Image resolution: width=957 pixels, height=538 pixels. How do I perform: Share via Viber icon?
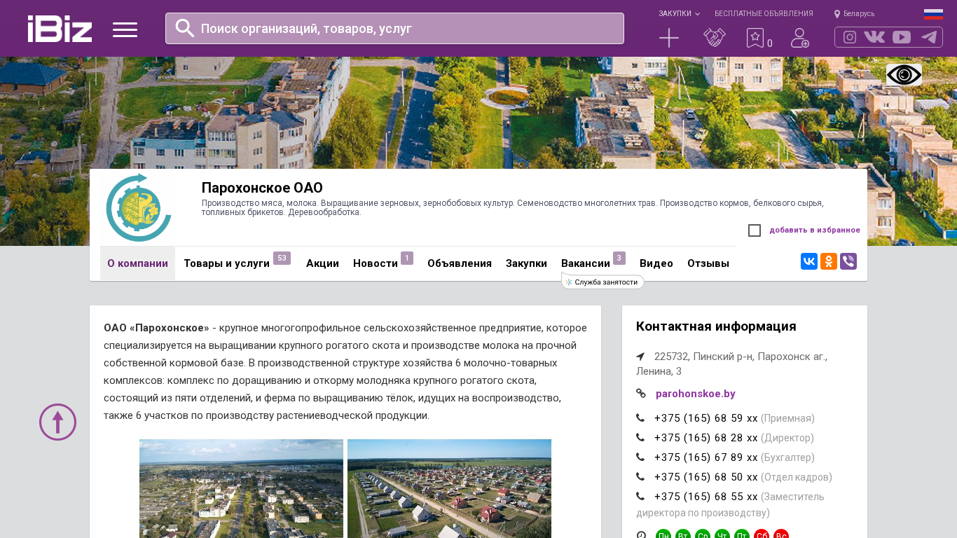click(x=848, y=261)
